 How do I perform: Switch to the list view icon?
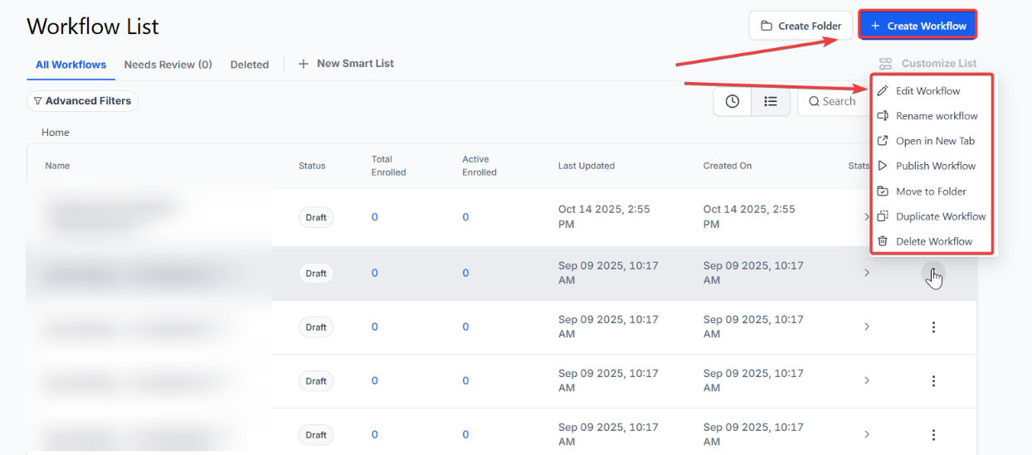coord(771,101)
